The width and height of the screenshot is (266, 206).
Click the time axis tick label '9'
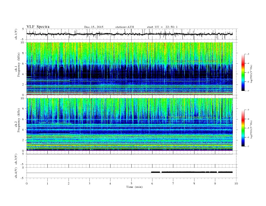click(215, 183)
